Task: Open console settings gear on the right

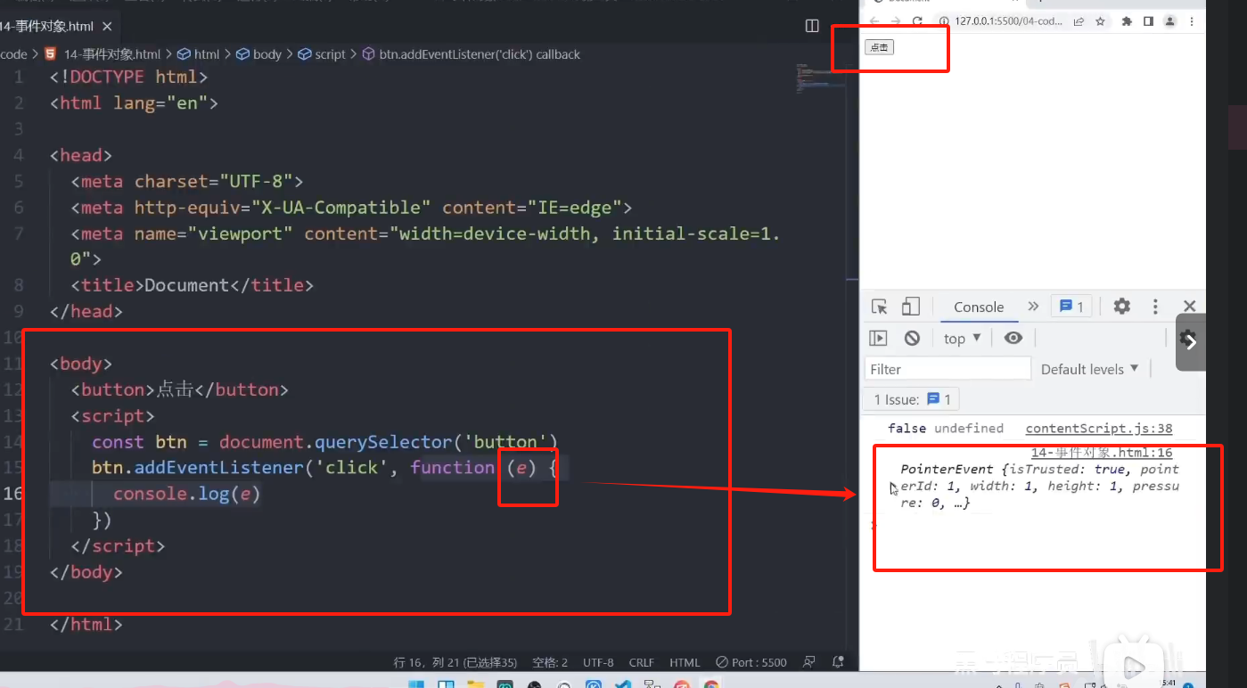Action: coord(1188,338)
